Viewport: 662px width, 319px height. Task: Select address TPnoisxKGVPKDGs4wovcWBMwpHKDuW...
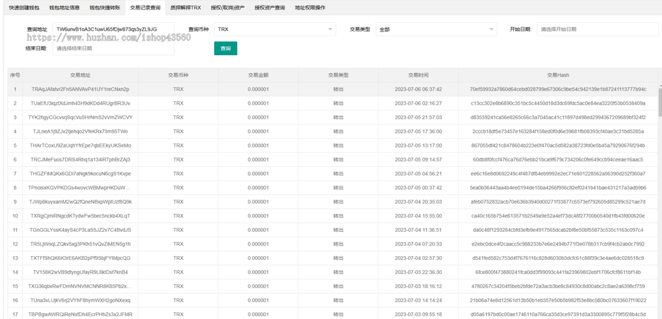(81, 188)
